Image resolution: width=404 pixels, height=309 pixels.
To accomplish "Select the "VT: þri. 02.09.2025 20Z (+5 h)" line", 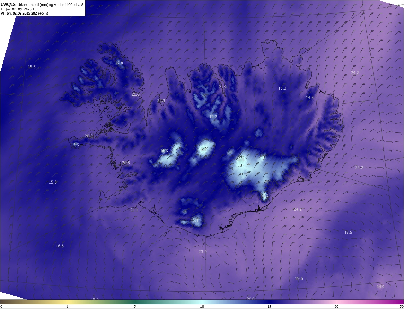I will coord(24,13).
